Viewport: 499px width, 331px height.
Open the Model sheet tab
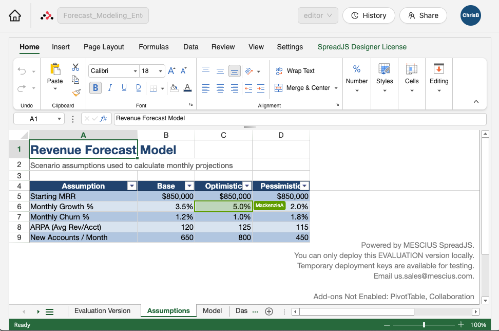(212, 311)
